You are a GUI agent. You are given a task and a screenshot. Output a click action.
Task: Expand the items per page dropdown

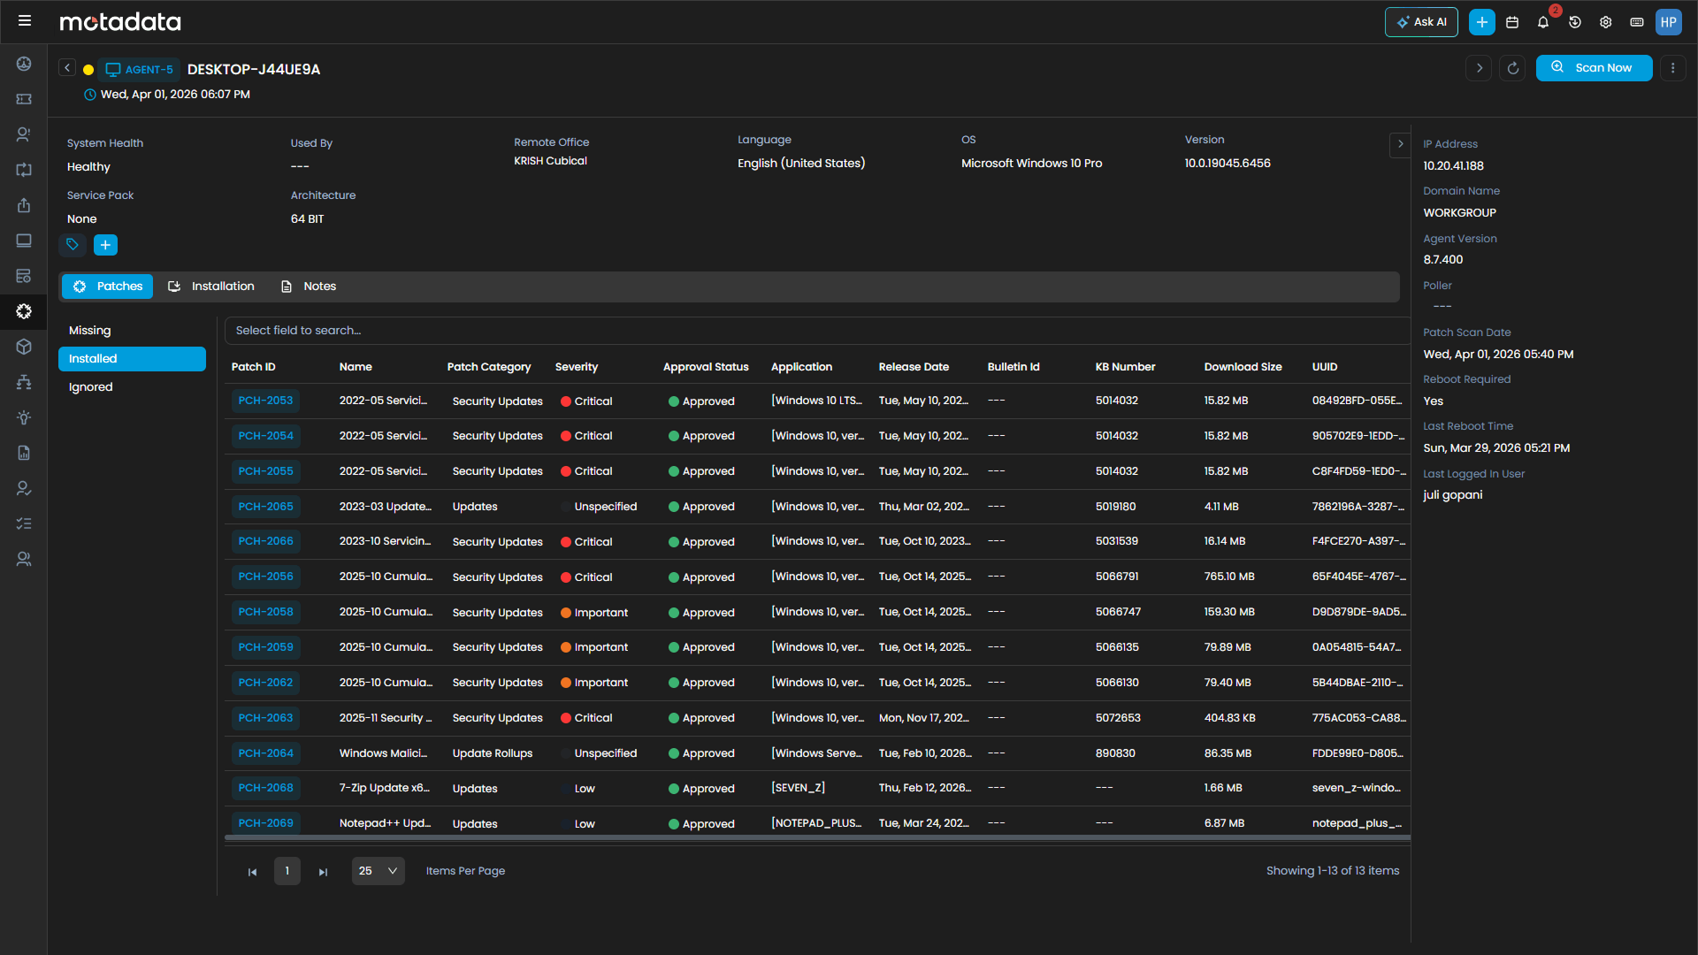click(378, 871)
